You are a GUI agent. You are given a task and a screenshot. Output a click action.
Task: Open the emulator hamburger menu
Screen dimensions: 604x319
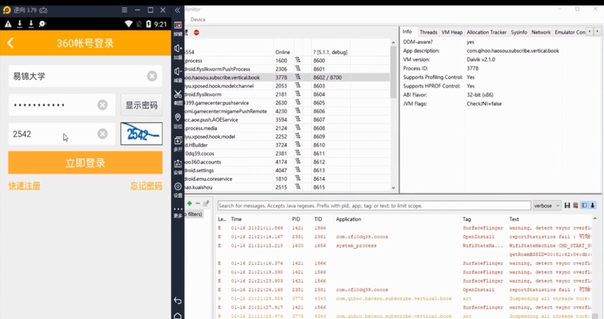click(124, 10)
